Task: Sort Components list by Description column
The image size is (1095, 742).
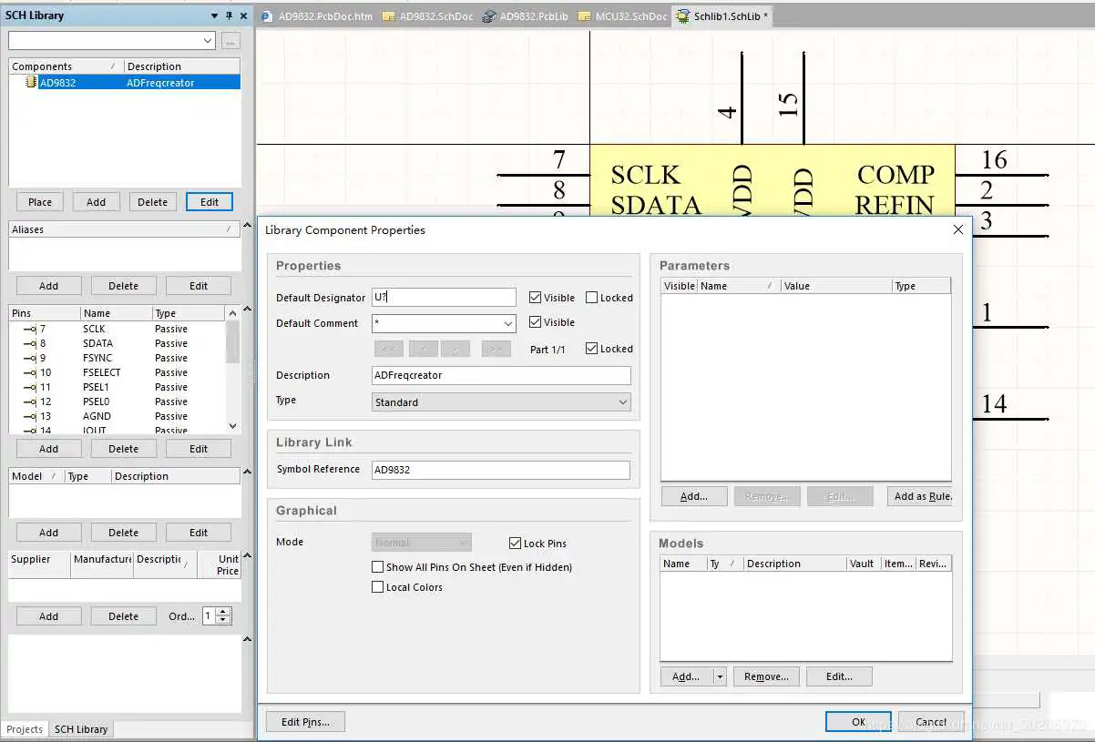Action: (182, 66)
